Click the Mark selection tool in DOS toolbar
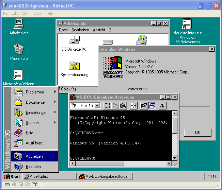Screen dimensions: 222x190 coord(107,106)
